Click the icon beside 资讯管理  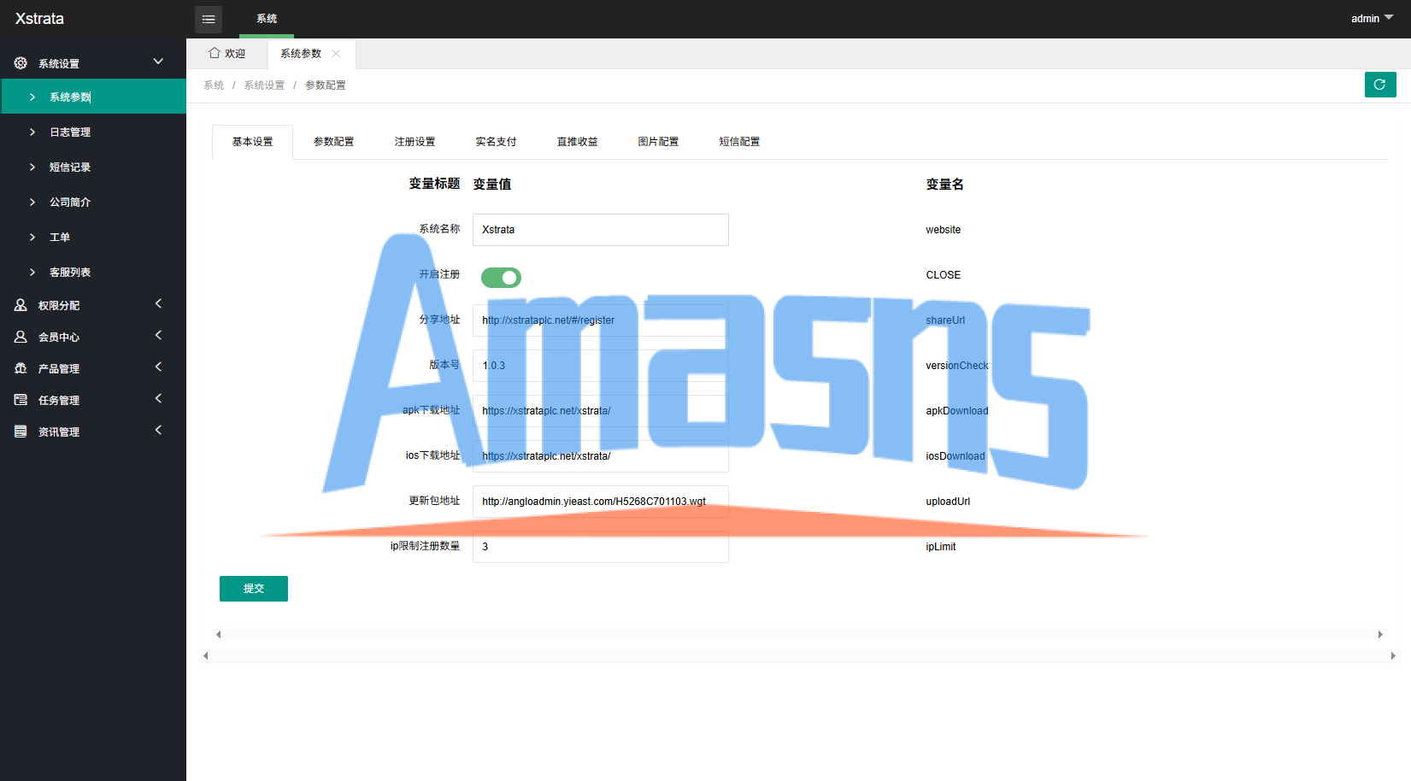click(x=21, y=432)
